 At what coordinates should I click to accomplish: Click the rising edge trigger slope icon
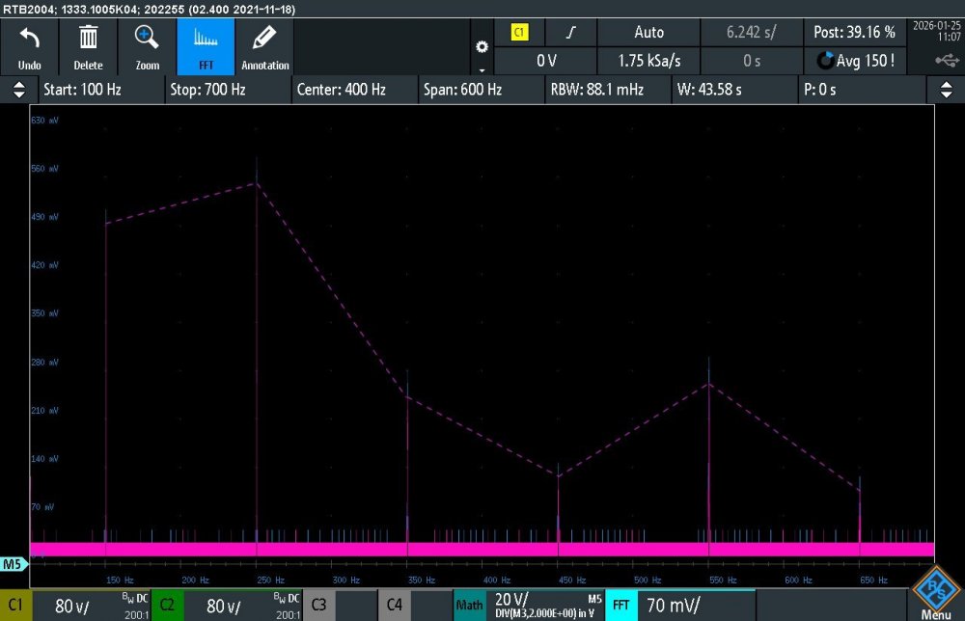pos(570,32)
